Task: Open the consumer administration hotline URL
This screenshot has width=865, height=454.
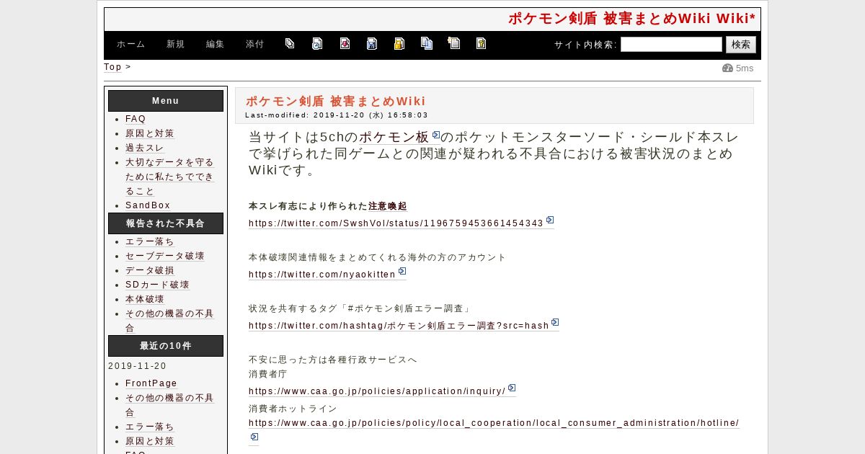Action: (x=494, y=423)
